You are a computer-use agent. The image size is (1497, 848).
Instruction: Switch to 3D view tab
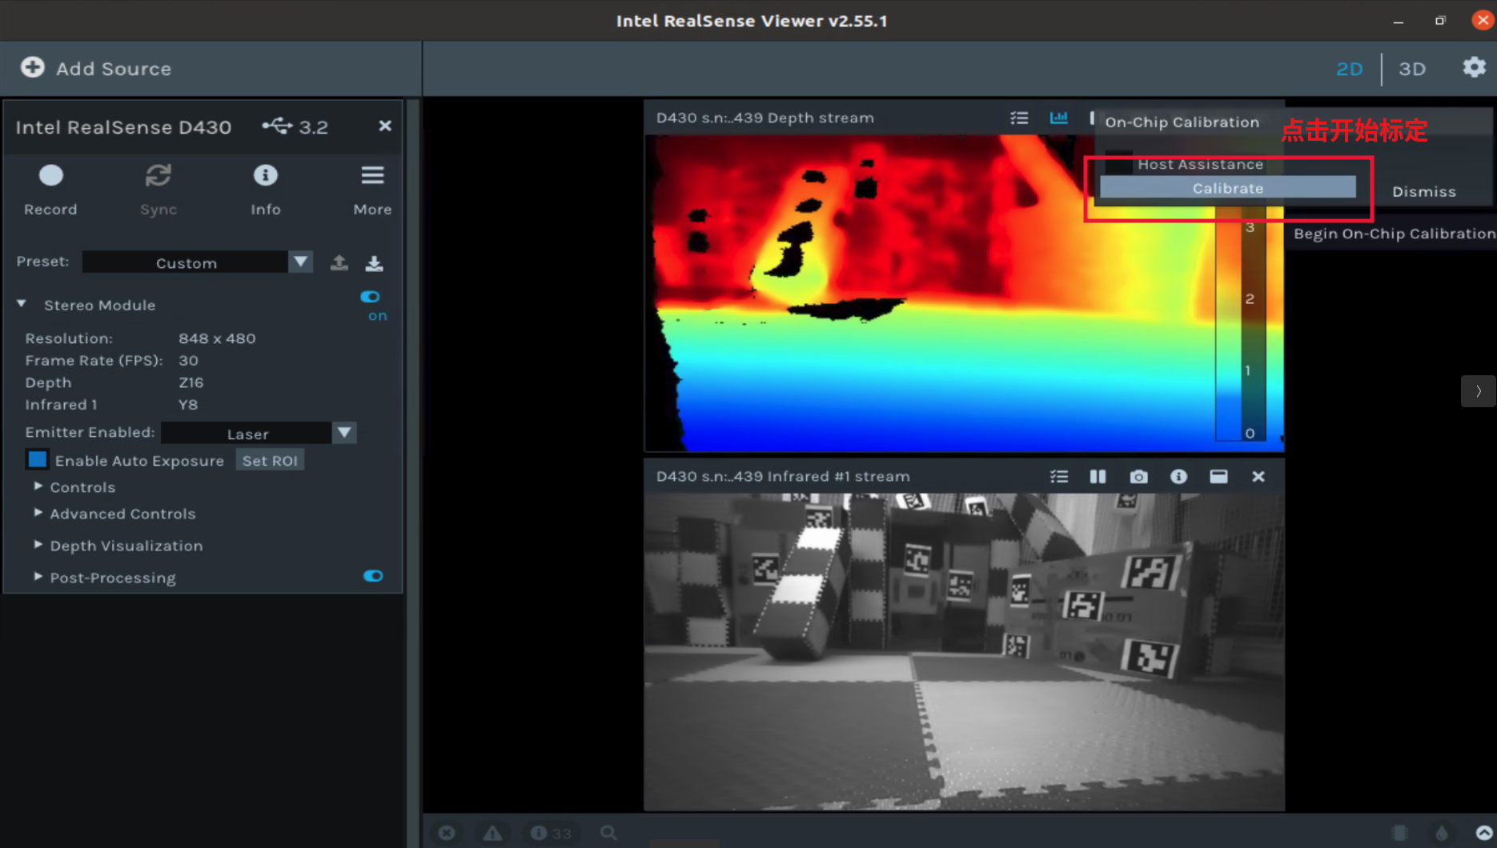pyautogui.click(x=1411, y=69)
